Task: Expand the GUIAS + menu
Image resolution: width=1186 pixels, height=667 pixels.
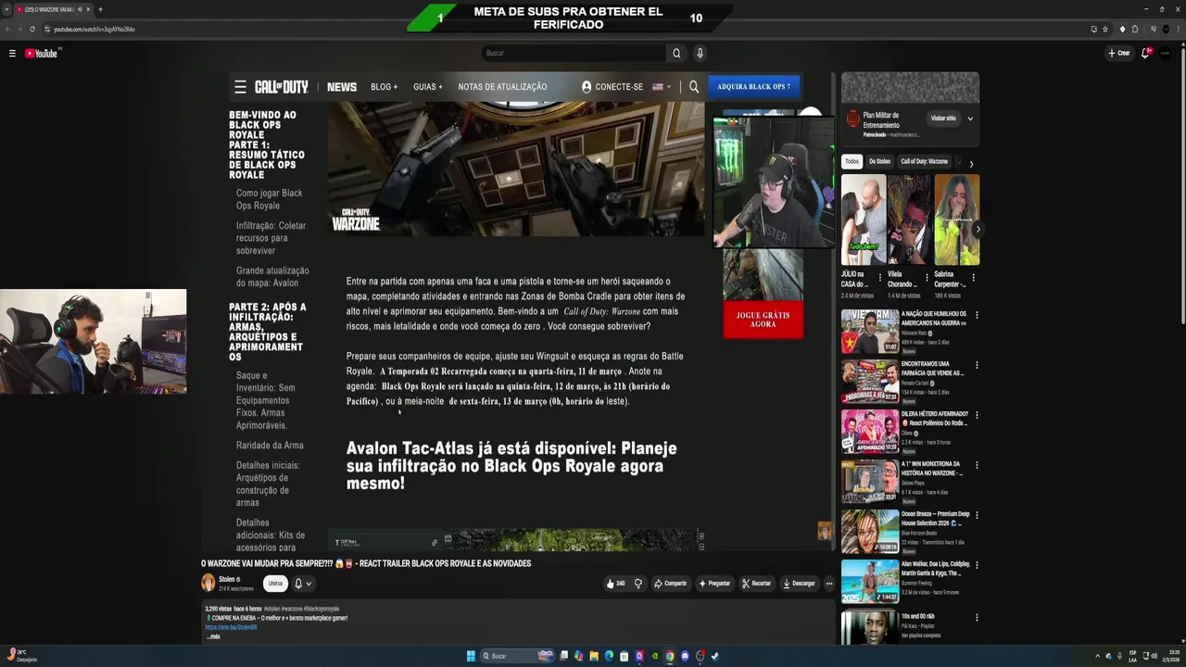Action: [427, 87]
